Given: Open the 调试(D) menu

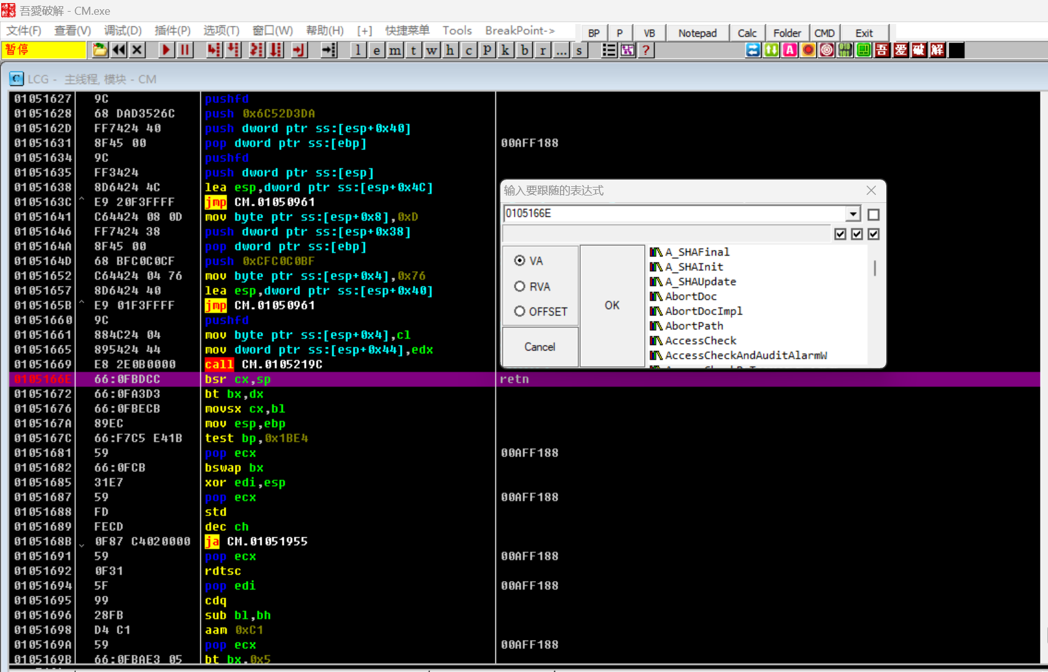Looking at the screenshot, I should tap(123, 31).
